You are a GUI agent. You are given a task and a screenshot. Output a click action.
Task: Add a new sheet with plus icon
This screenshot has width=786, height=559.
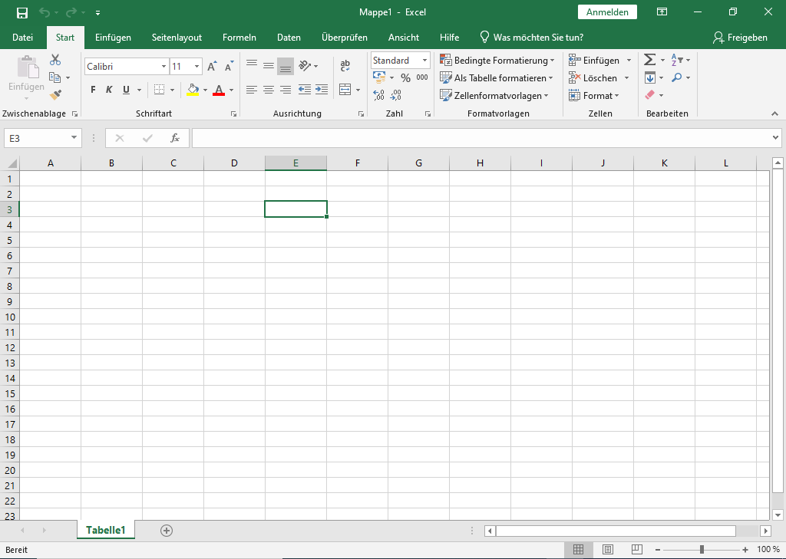click(167, 530)
